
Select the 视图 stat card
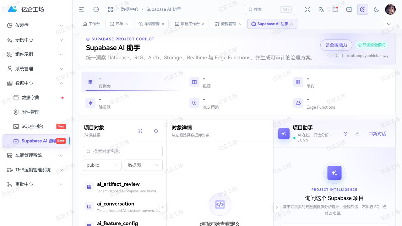point(237,82)
